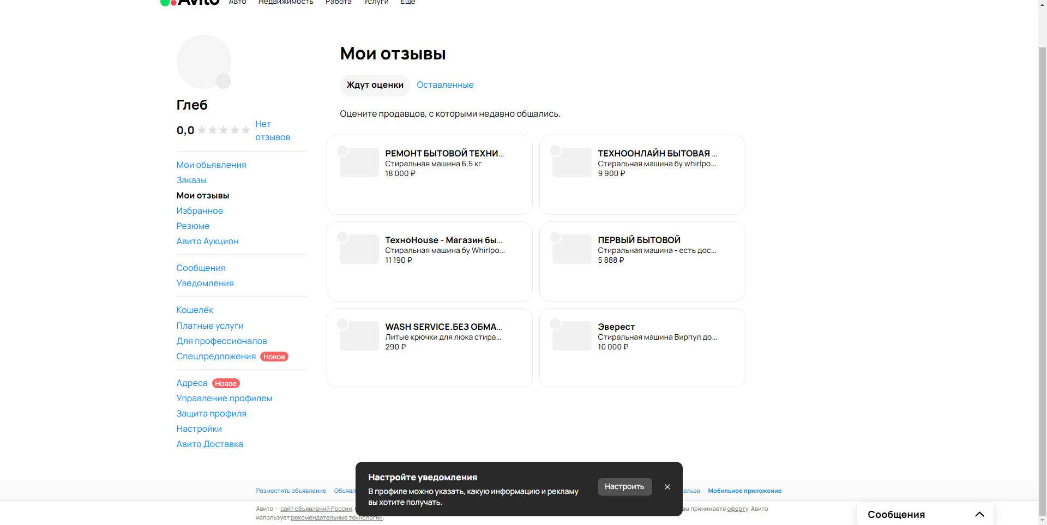Open Для профессионалов

[221, 341]
